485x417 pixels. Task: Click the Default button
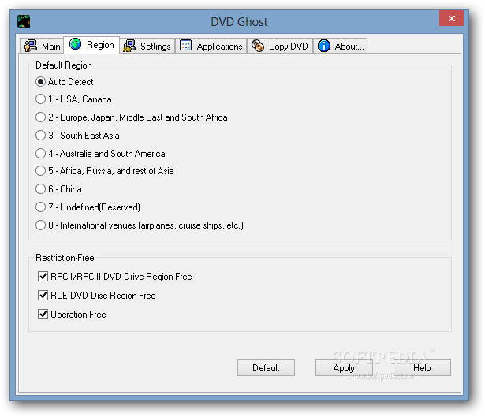pos(266,368)
